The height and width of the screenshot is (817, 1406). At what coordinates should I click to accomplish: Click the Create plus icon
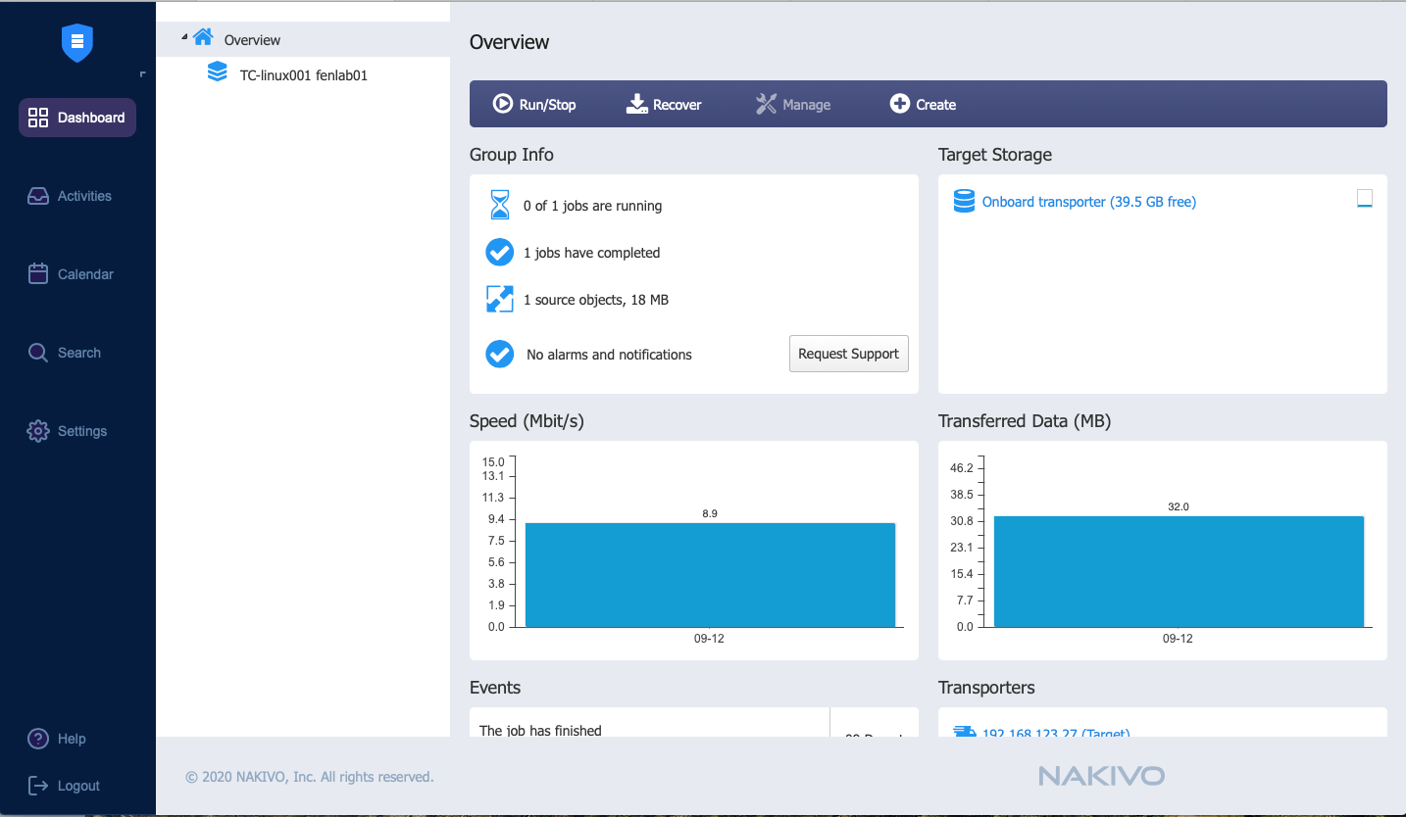point(900,104)
